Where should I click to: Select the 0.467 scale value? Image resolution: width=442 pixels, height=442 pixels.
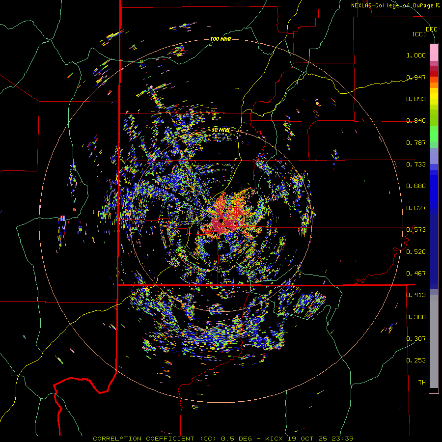click(416, 273)
